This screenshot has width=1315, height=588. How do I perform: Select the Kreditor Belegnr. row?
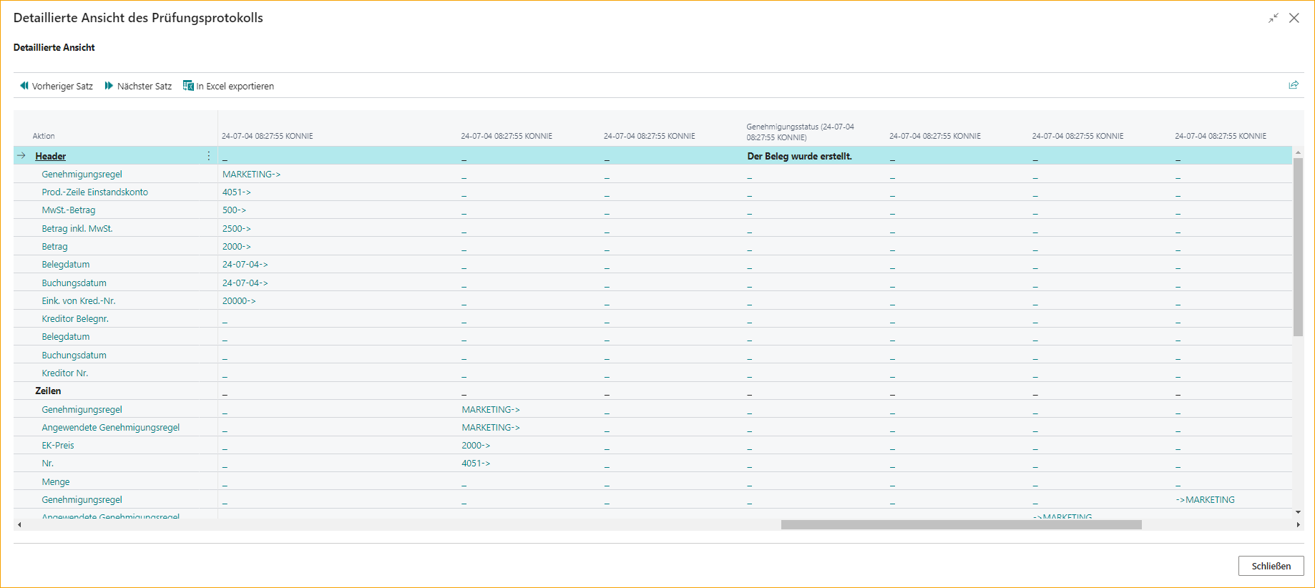click(x=652, y=318)
